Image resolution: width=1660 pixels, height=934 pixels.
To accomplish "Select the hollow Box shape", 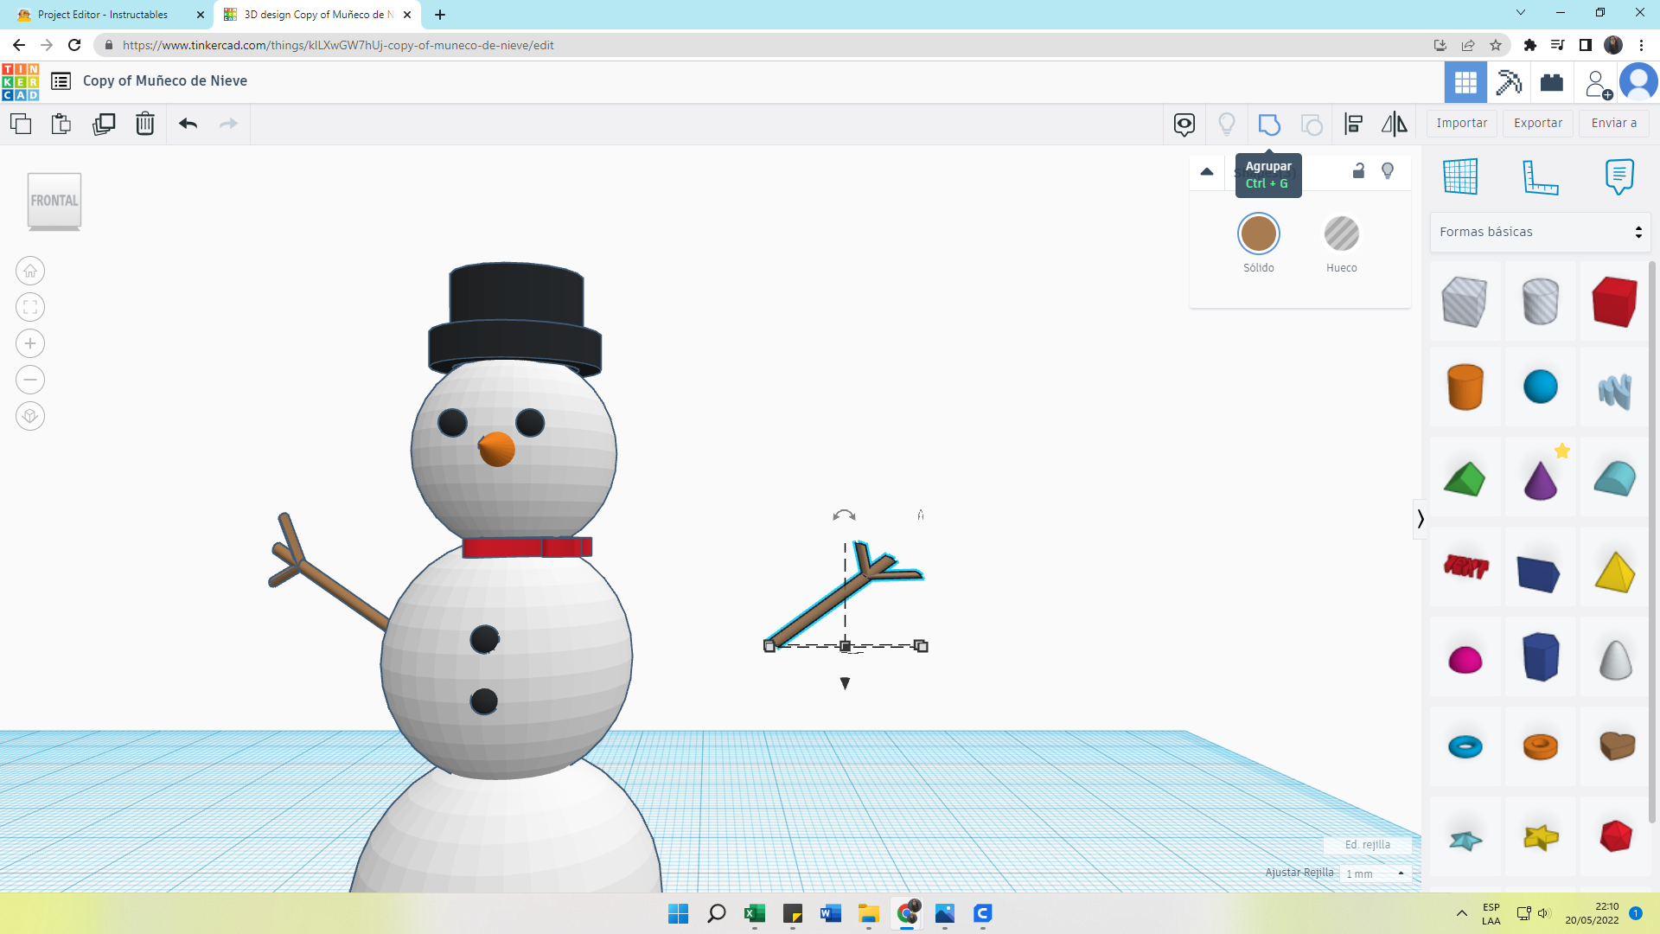I will pos(1465,301).
